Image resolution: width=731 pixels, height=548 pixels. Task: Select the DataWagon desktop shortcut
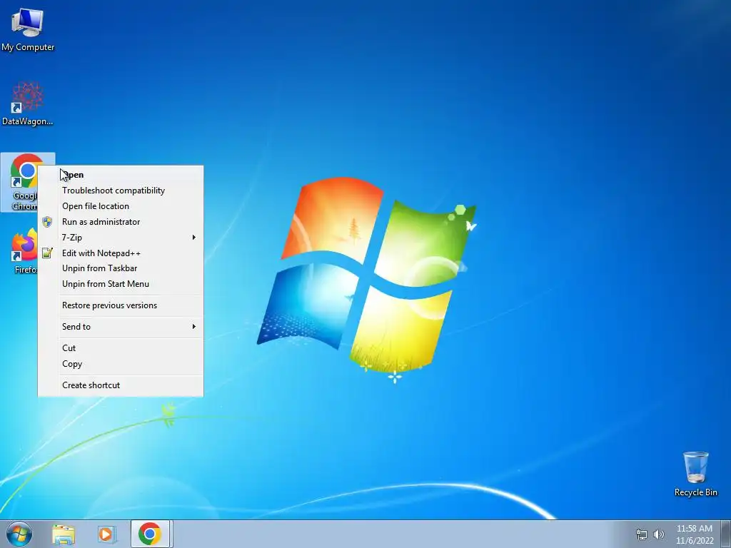click(28, 104)
